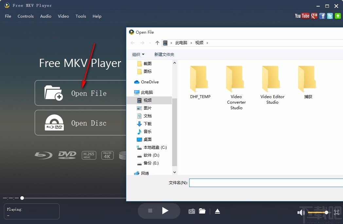
Task: Select 备份 (E:) drive
Action: [148, 163]
